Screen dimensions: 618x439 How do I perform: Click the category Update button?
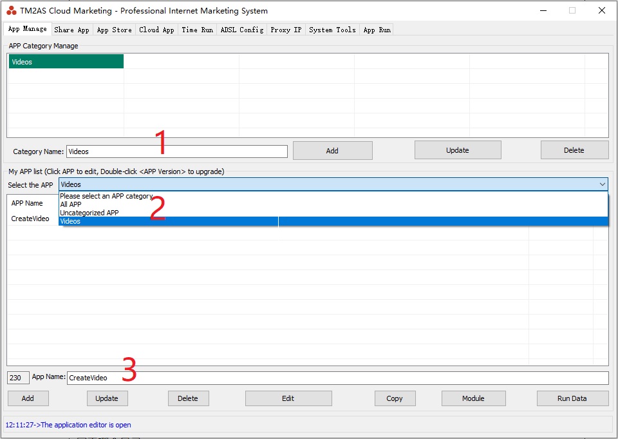click(x=457, y=150)
